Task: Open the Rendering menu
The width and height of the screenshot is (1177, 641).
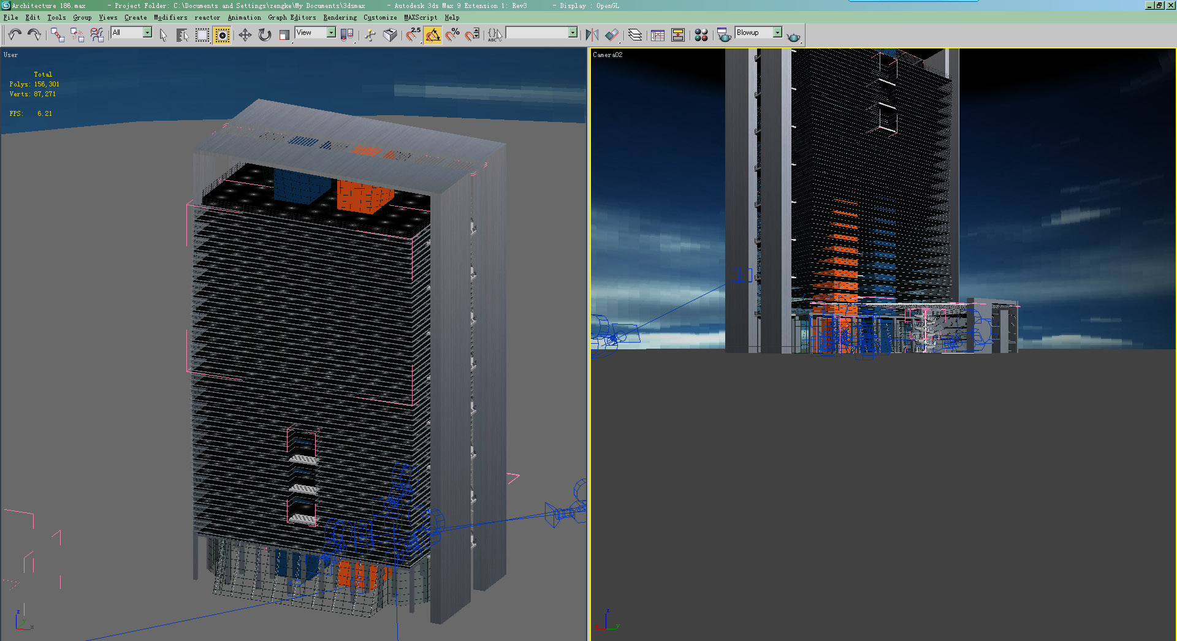Action: coord(340,17)
